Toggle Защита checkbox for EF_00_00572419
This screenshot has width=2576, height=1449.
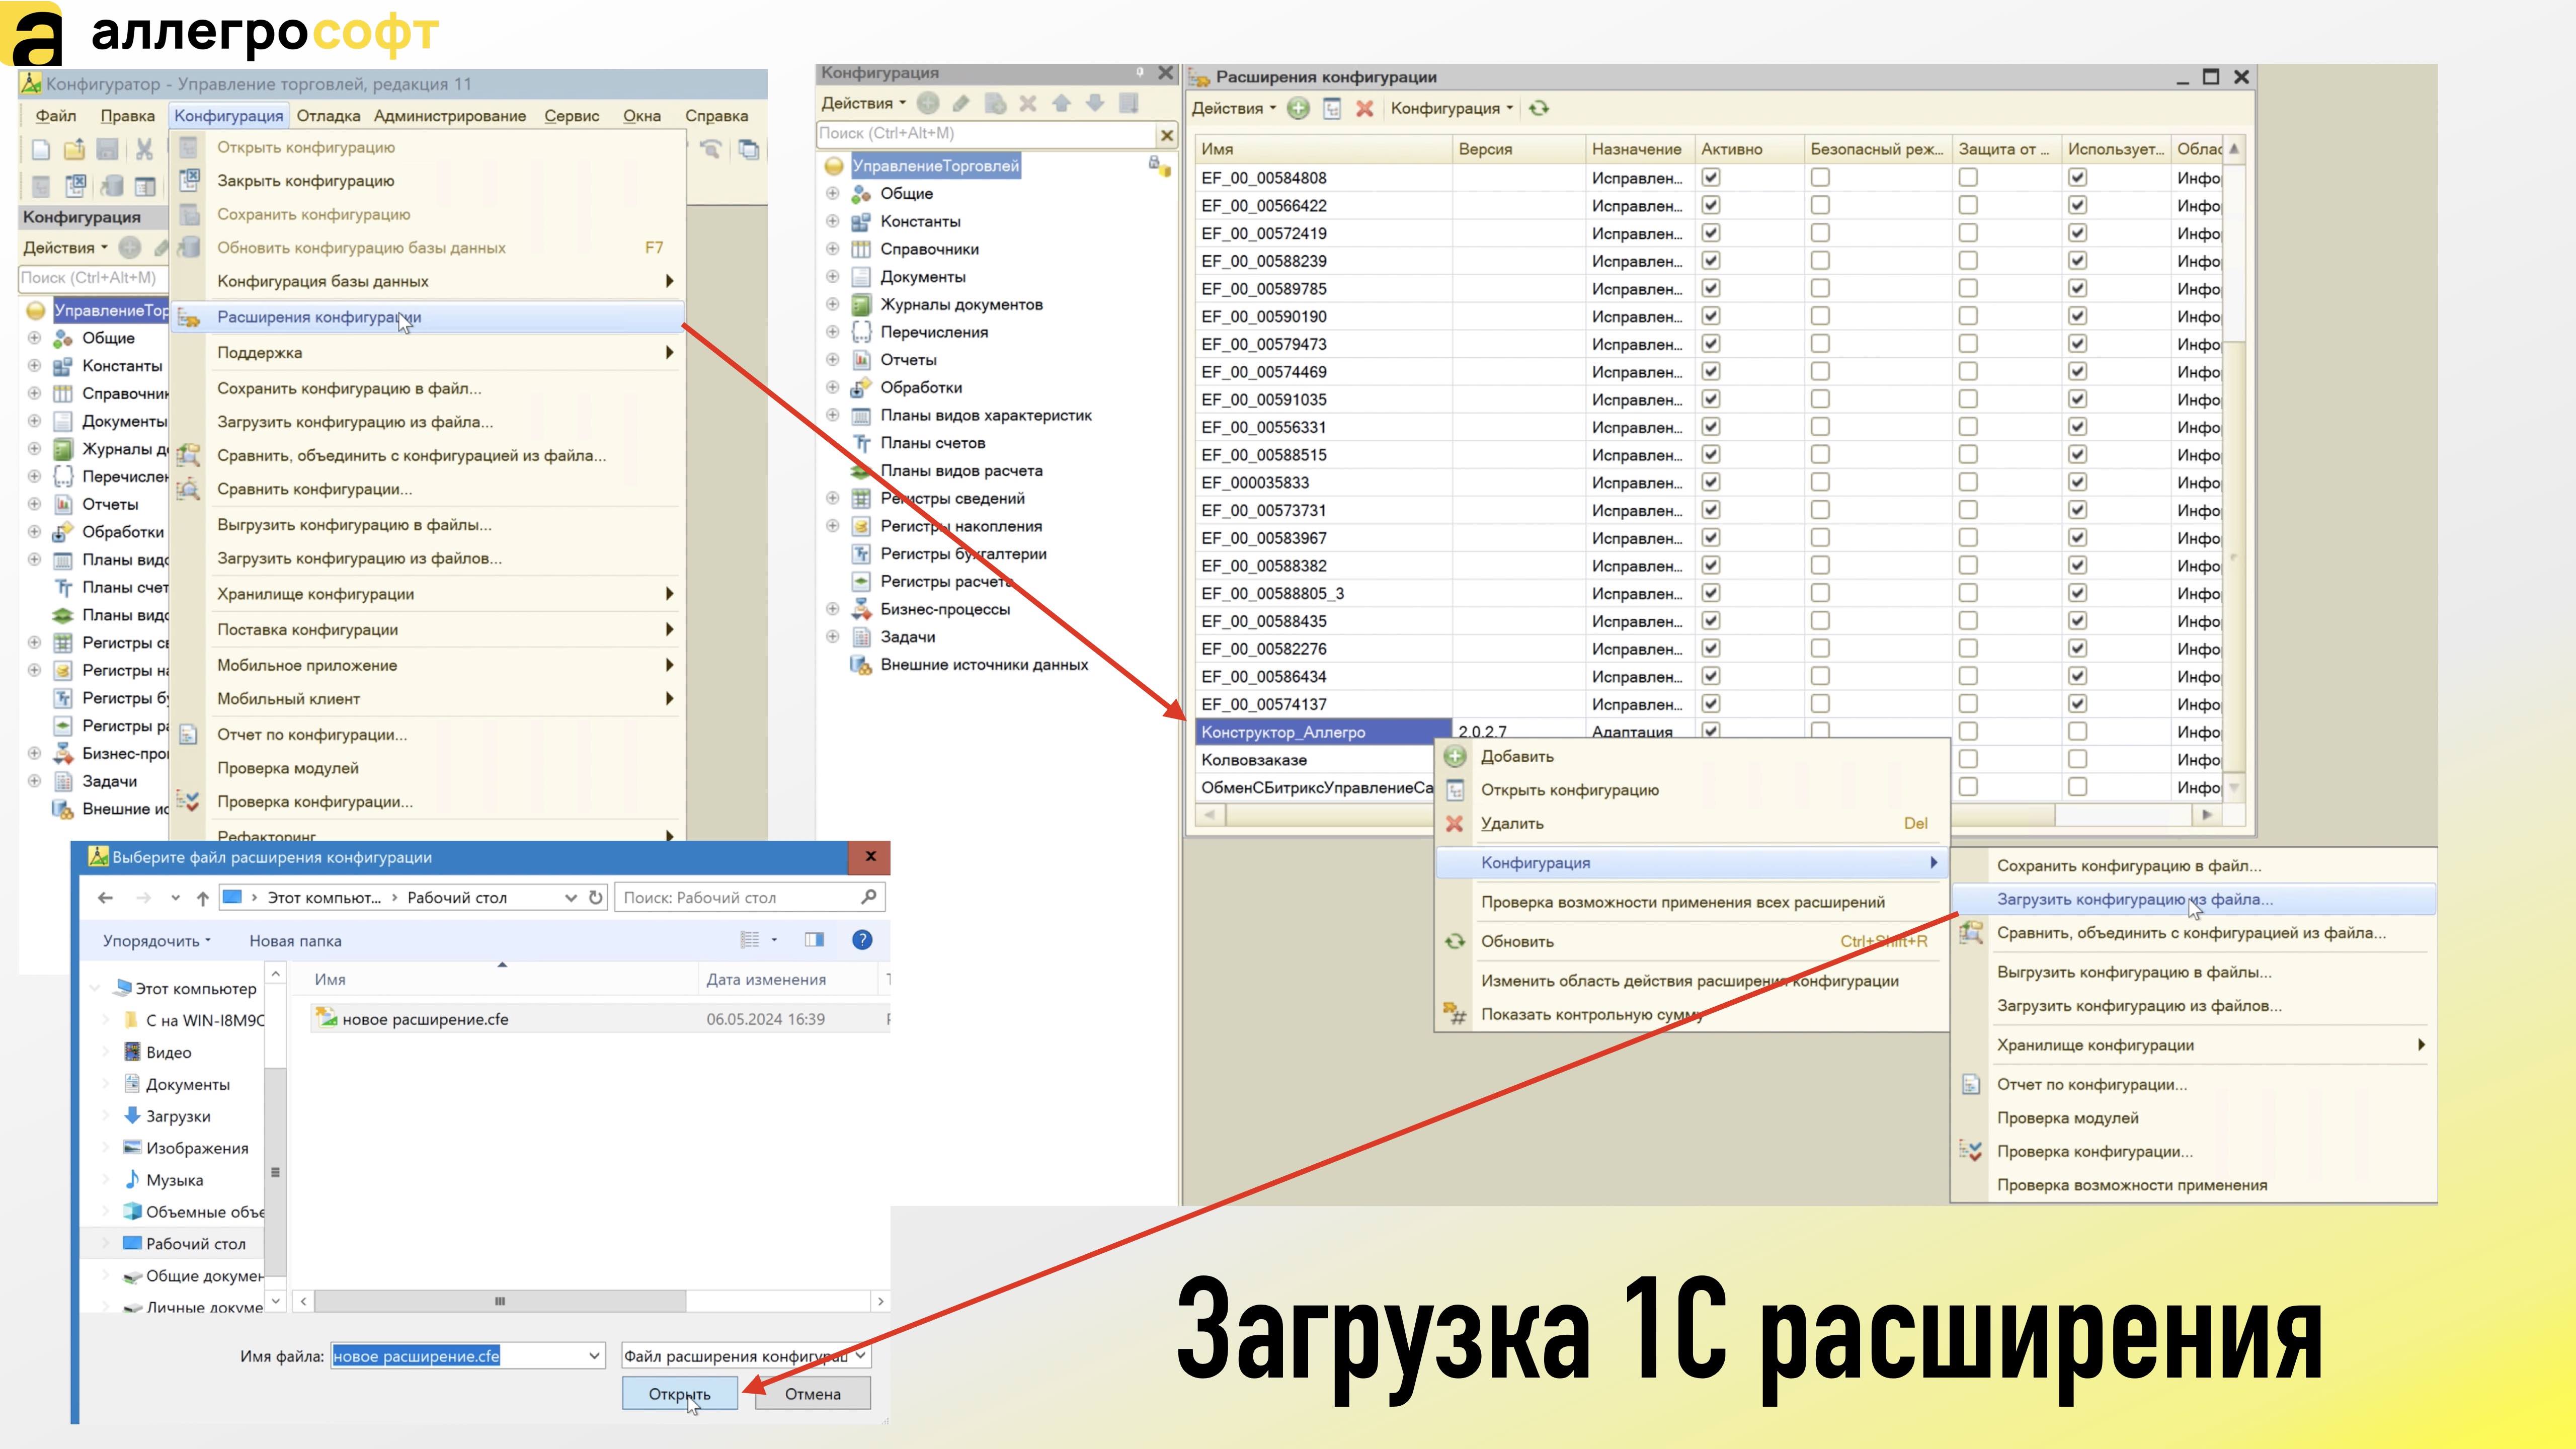coord(1968,233)
